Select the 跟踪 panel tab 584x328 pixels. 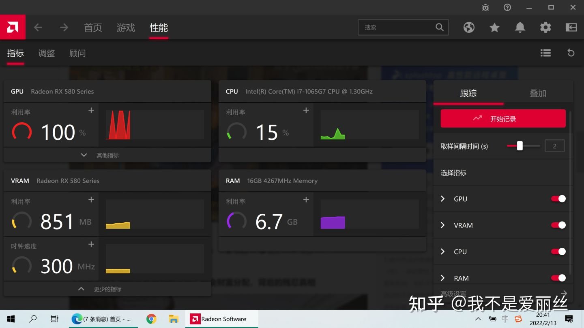coord(468,93)
